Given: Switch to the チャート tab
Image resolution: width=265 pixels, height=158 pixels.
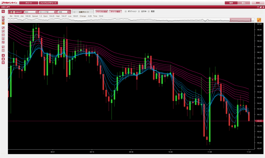Looking at the screenshot, I should [29, 3].
